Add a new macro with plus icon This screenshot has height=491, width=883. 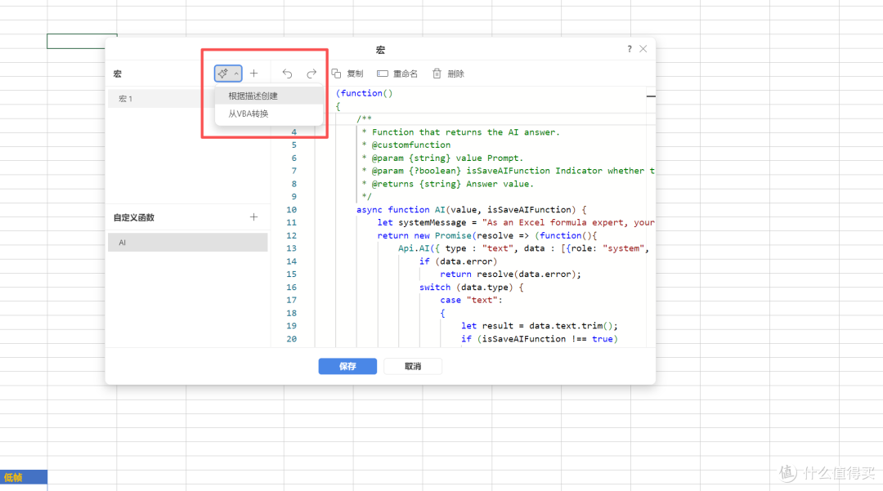tap(254, 73)
